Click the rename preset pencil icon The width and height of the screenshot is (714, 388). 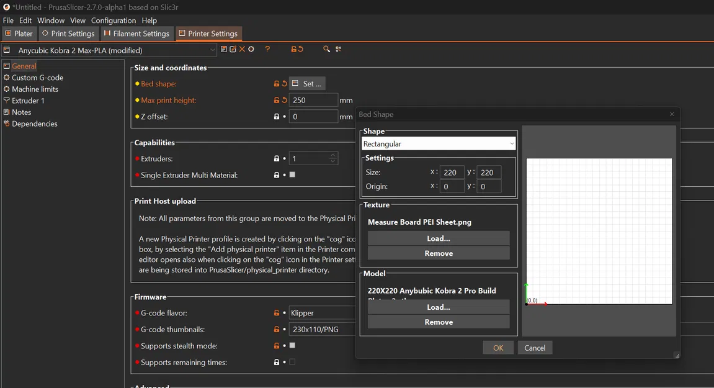[x=233, y=49]
